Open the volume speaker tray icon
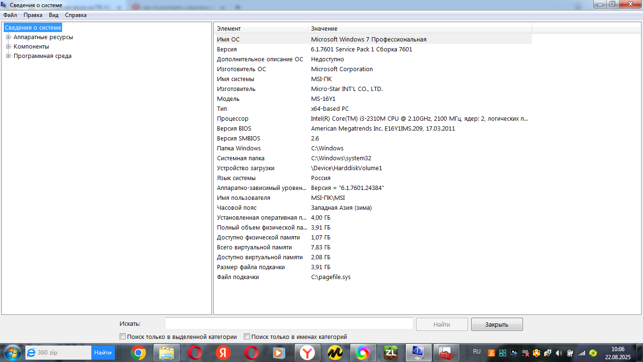 559,353
